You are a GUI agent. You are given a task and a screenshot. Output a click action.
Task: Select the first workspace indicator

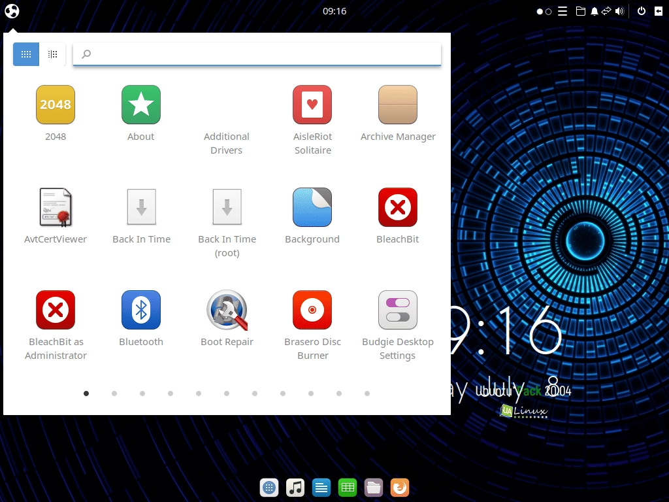click(540, 12)
